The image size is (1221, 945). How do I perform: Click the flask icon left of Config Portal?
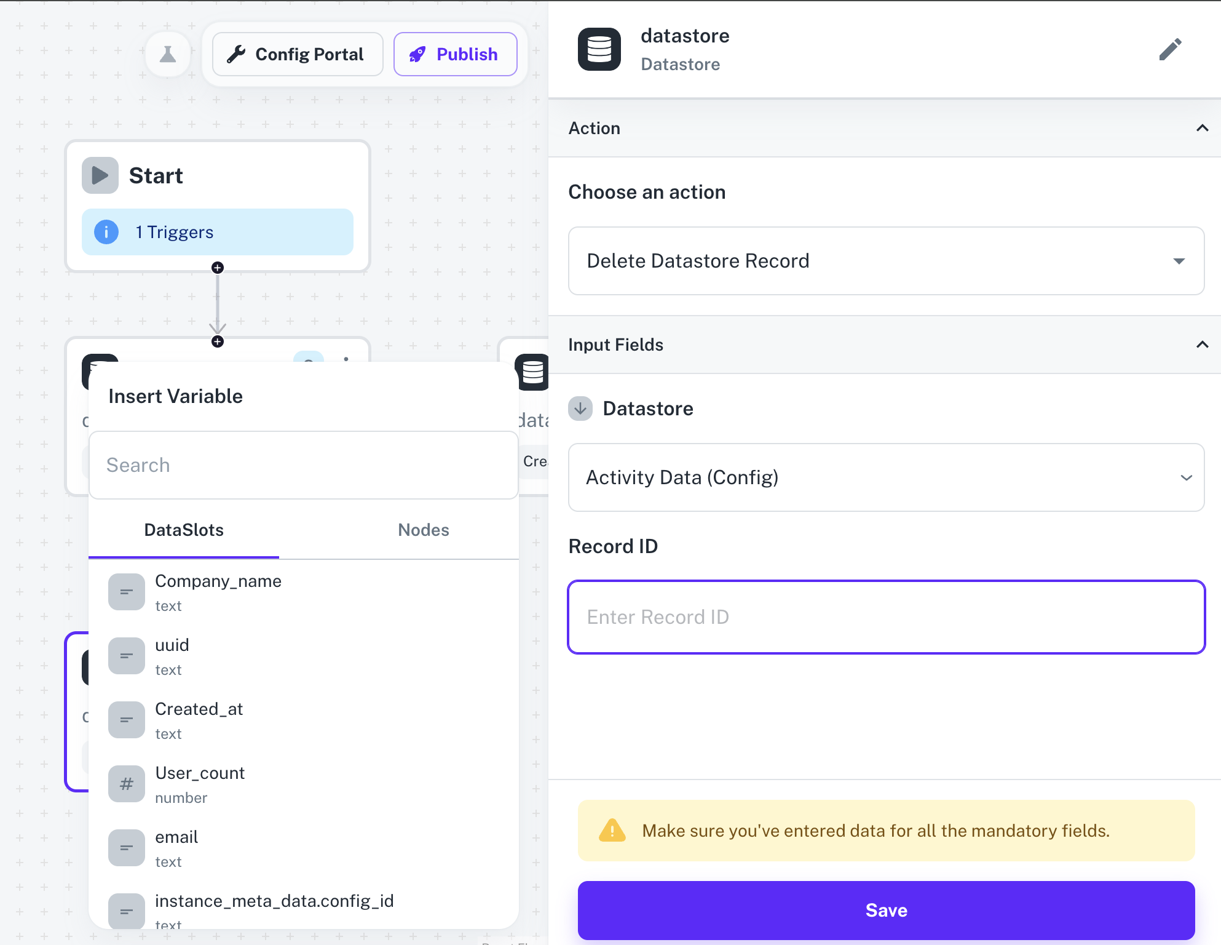point(168,54)
